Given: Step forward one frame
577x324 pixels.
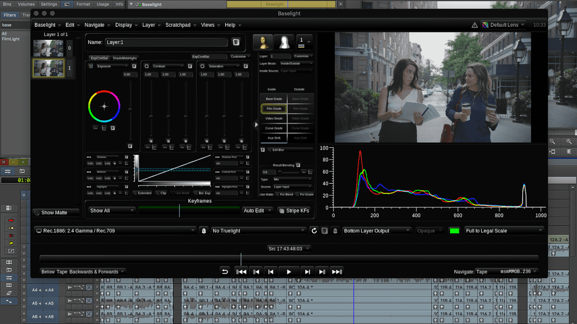Looking at the screenshot, I should click(307, 272).
